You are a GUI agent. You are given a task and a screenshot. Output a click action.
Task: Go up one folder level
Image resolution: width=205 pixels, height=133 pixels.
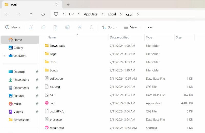[31, 14]
